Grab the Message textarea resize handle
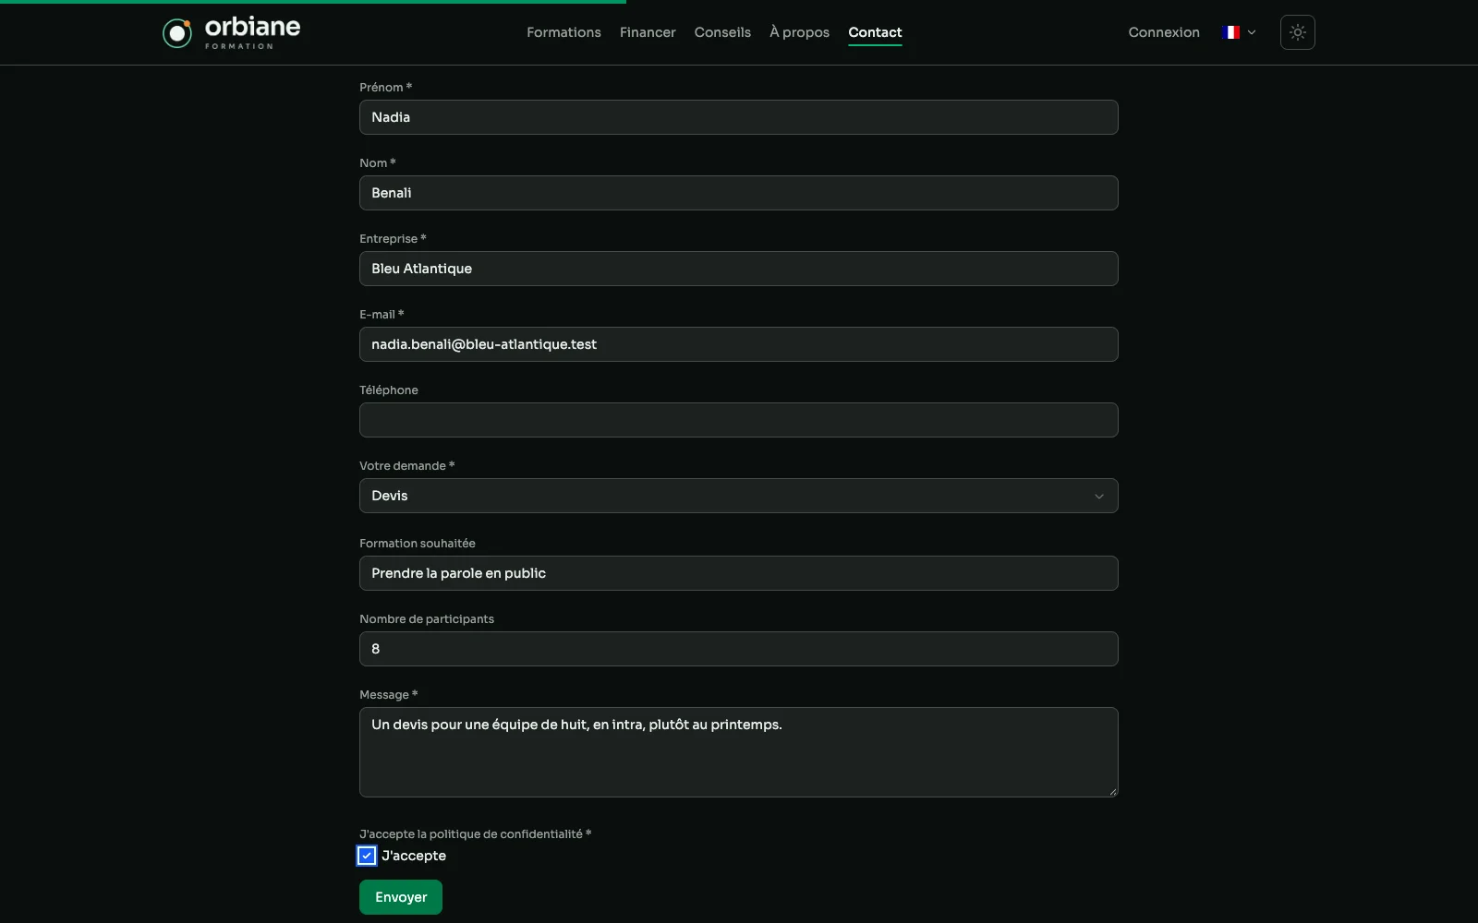 click(x=1112, y=791)
